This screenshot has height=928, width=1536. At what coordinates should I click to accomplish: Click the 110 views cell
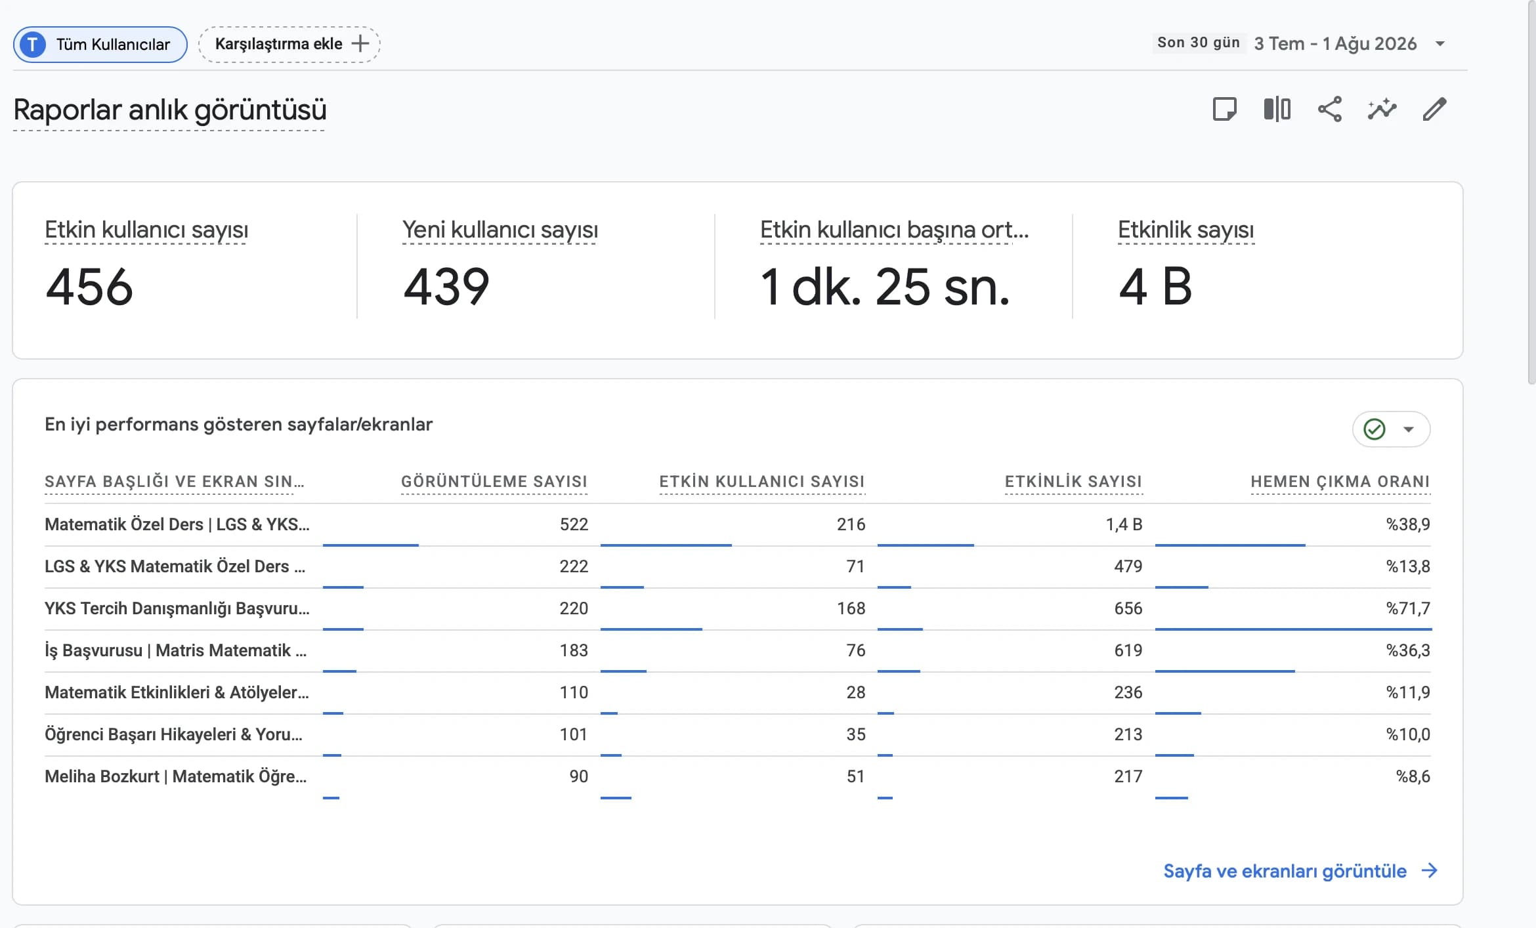pyautogui.click(x=574, y=692)
